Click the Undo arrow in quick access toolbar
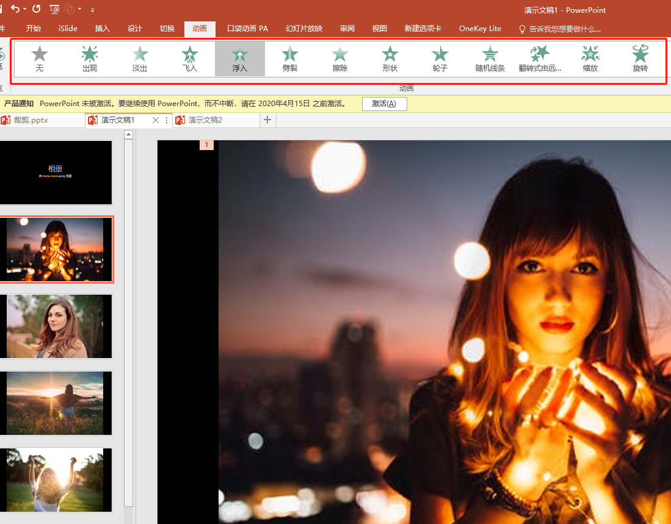671x524 pixels. [15, 9]
